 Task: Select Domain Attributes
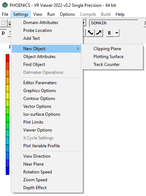point(47,23)
